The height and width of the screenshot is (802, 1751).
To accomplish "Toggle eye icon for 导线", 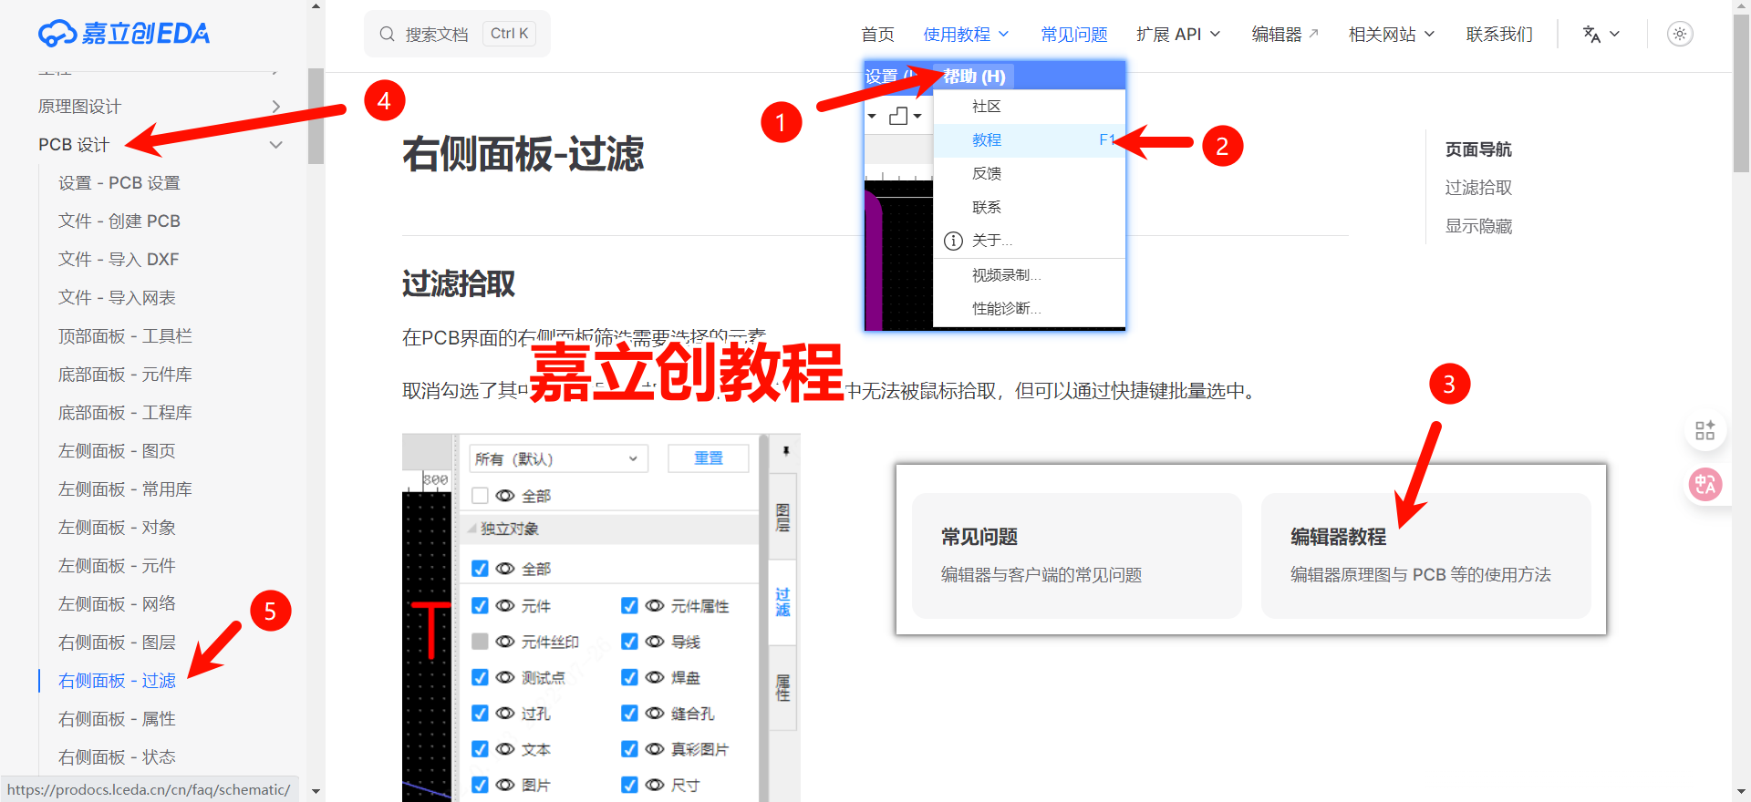I will click(x=655, y=642).
